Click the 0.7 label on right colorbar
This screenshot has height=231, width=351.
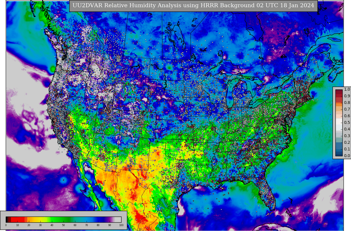(347, 109)
